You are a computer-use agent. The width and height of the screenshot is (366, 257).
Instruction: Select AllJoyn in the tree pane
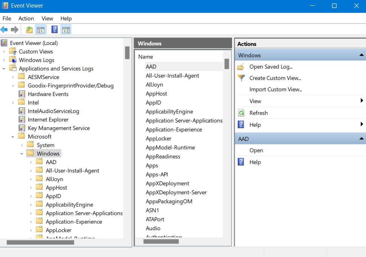click(x=54, y=179)
